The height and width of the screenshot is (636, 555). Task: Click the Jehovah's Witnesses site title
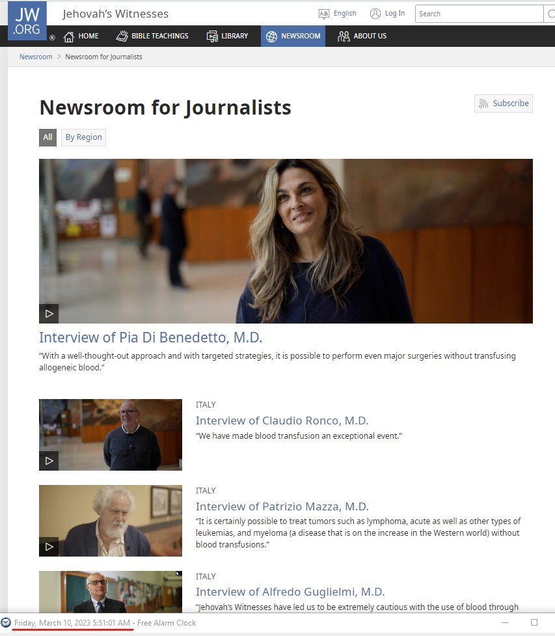(116, 14)
